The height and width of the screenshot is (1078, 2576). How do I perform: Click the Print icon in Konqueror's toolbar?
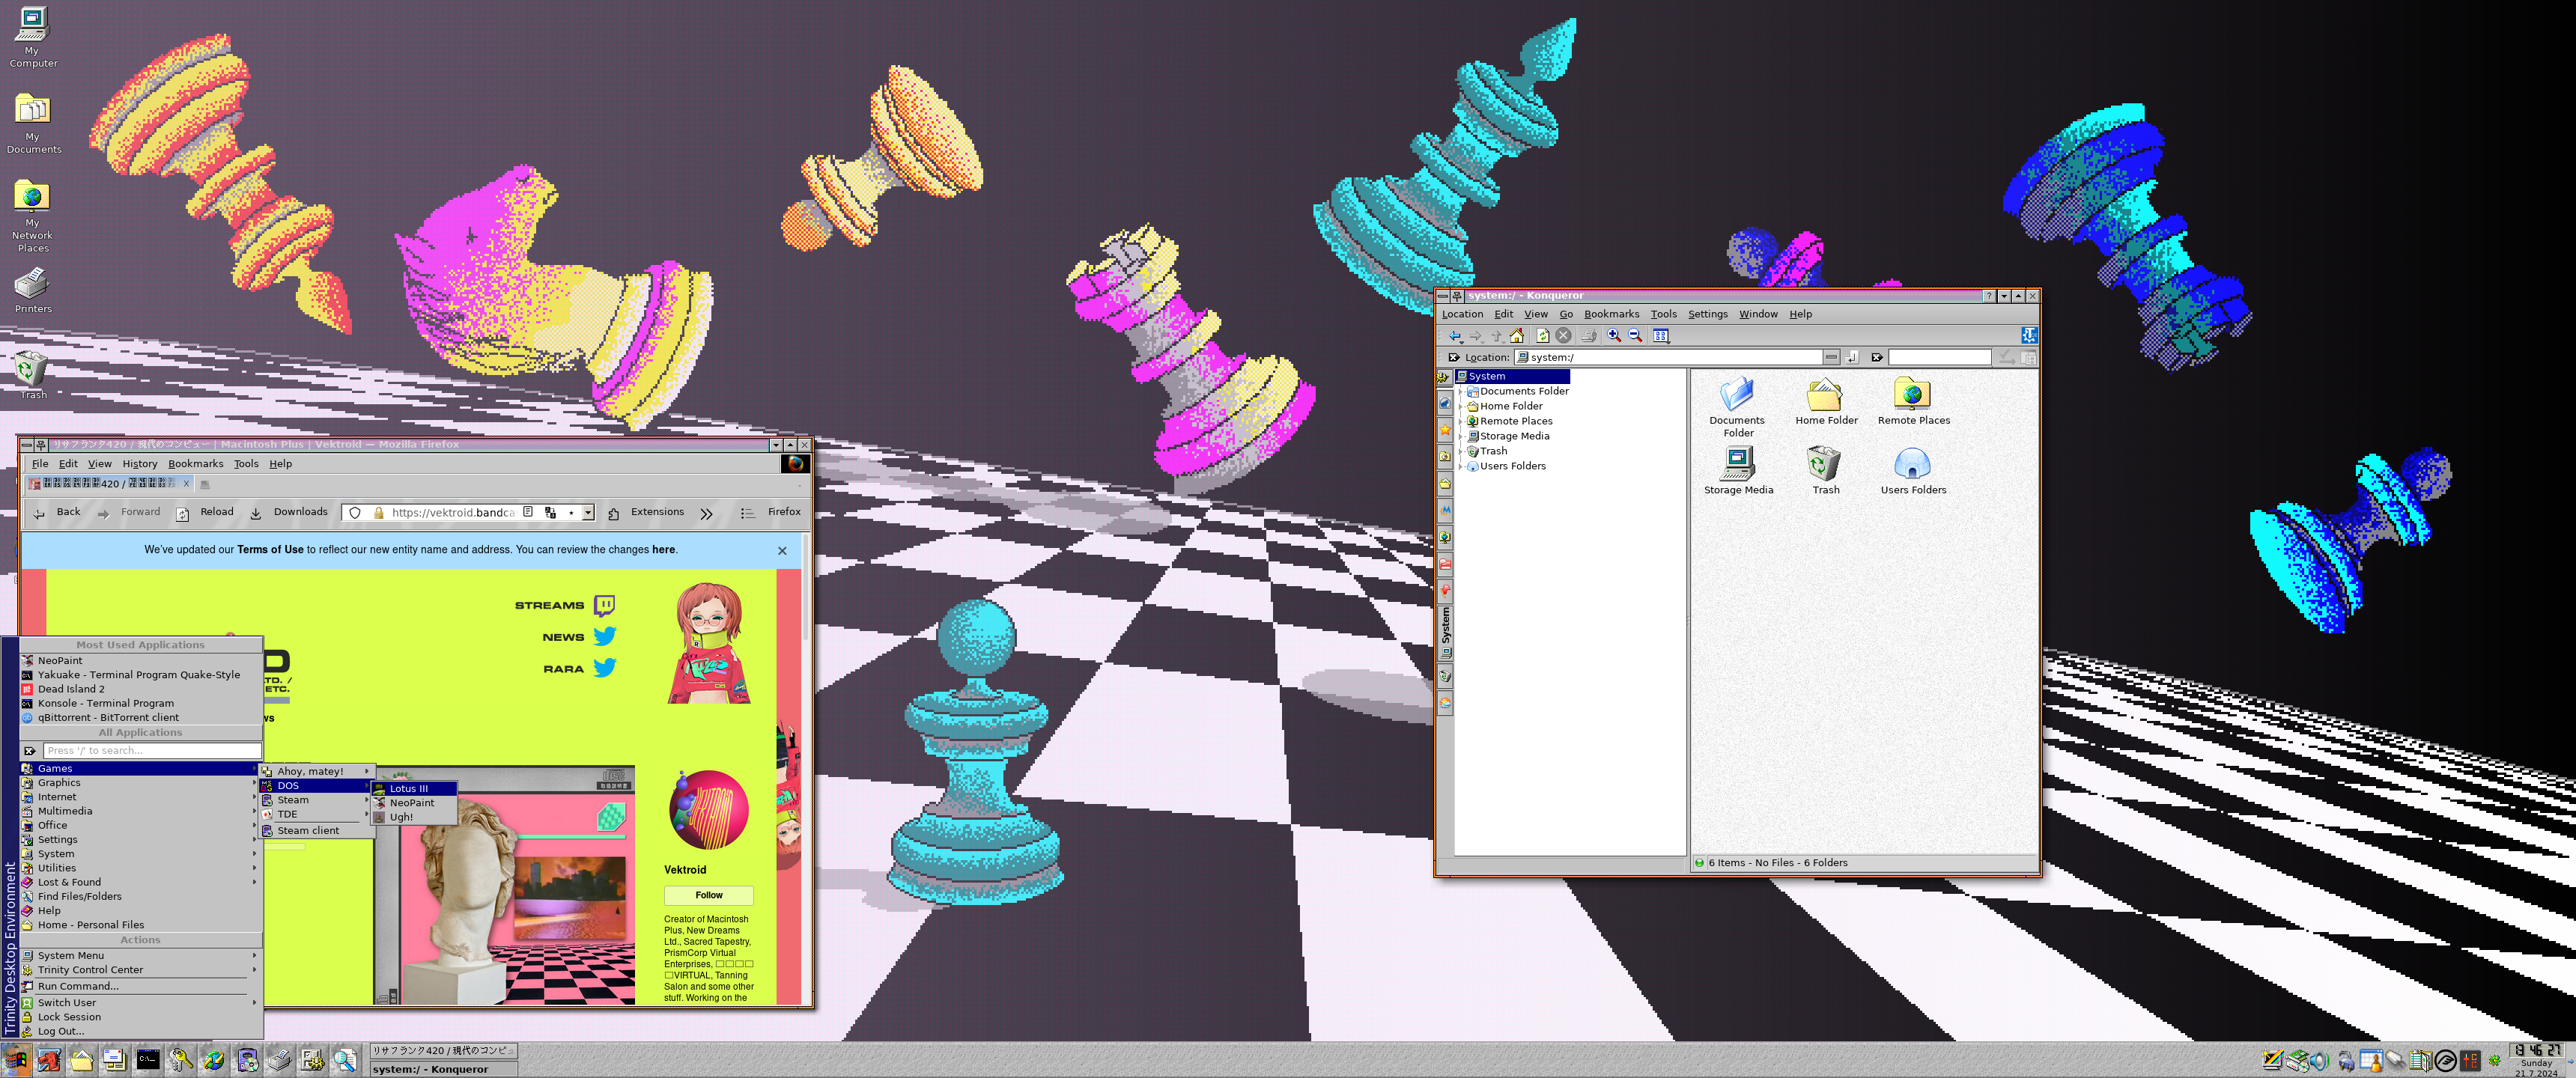(x=1588, y=336)
